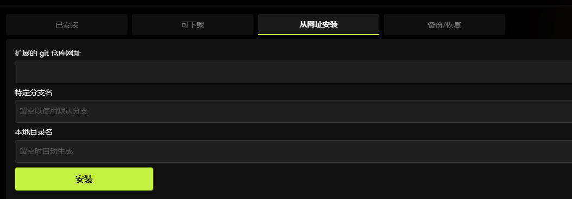Screen dimensions: 572x199
Task: Place cursor in the empty repository URL box
Action: pyautogui.click(x=293, y=72)
